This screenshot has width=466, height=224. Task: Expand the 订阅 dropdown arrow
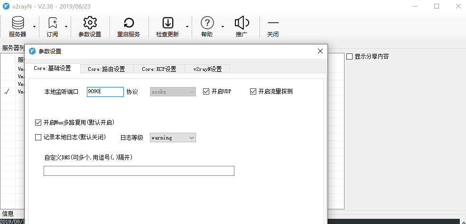coord(66,26)
